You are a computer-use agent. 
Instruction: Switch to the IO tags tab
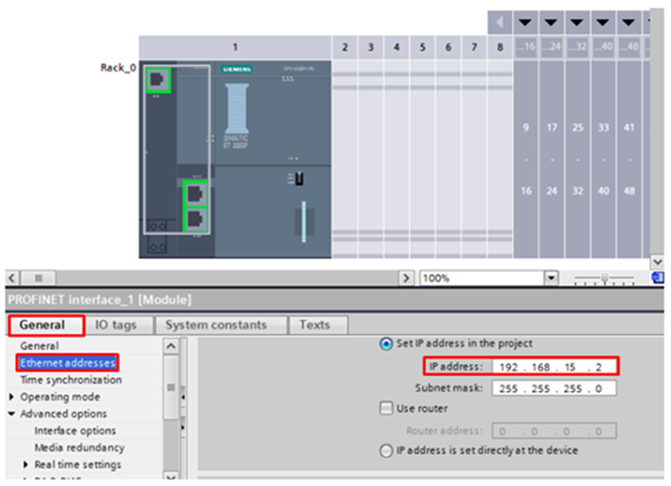(115, 325)
